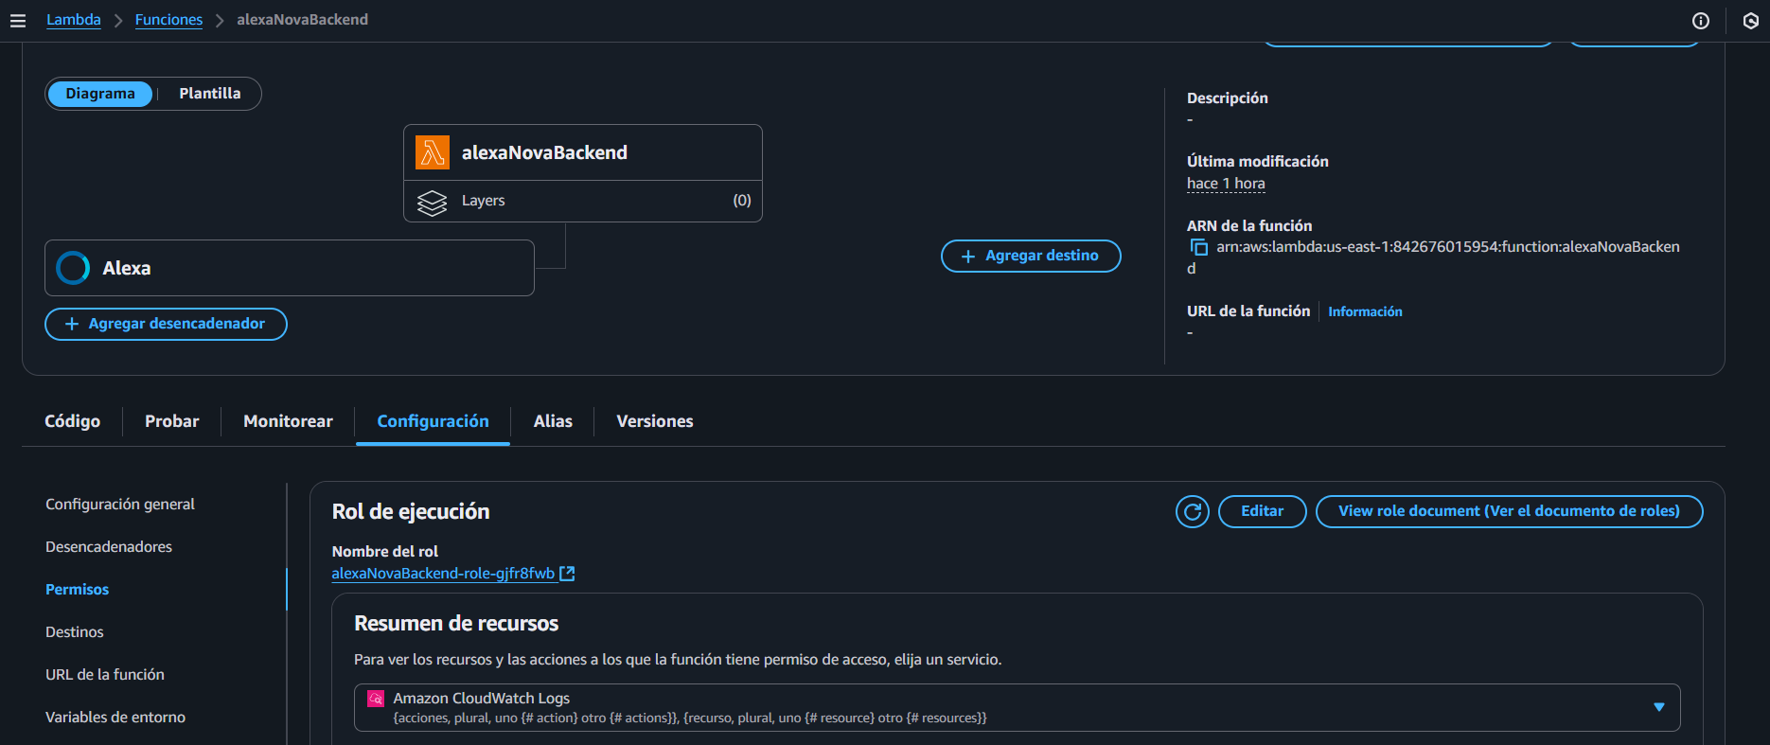The image size is (1770, 745).
Task: Click Agregar desencadenador button
Action: point(166,324)
